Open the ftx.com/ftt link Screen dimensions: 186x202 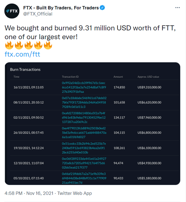pos(22,54)
